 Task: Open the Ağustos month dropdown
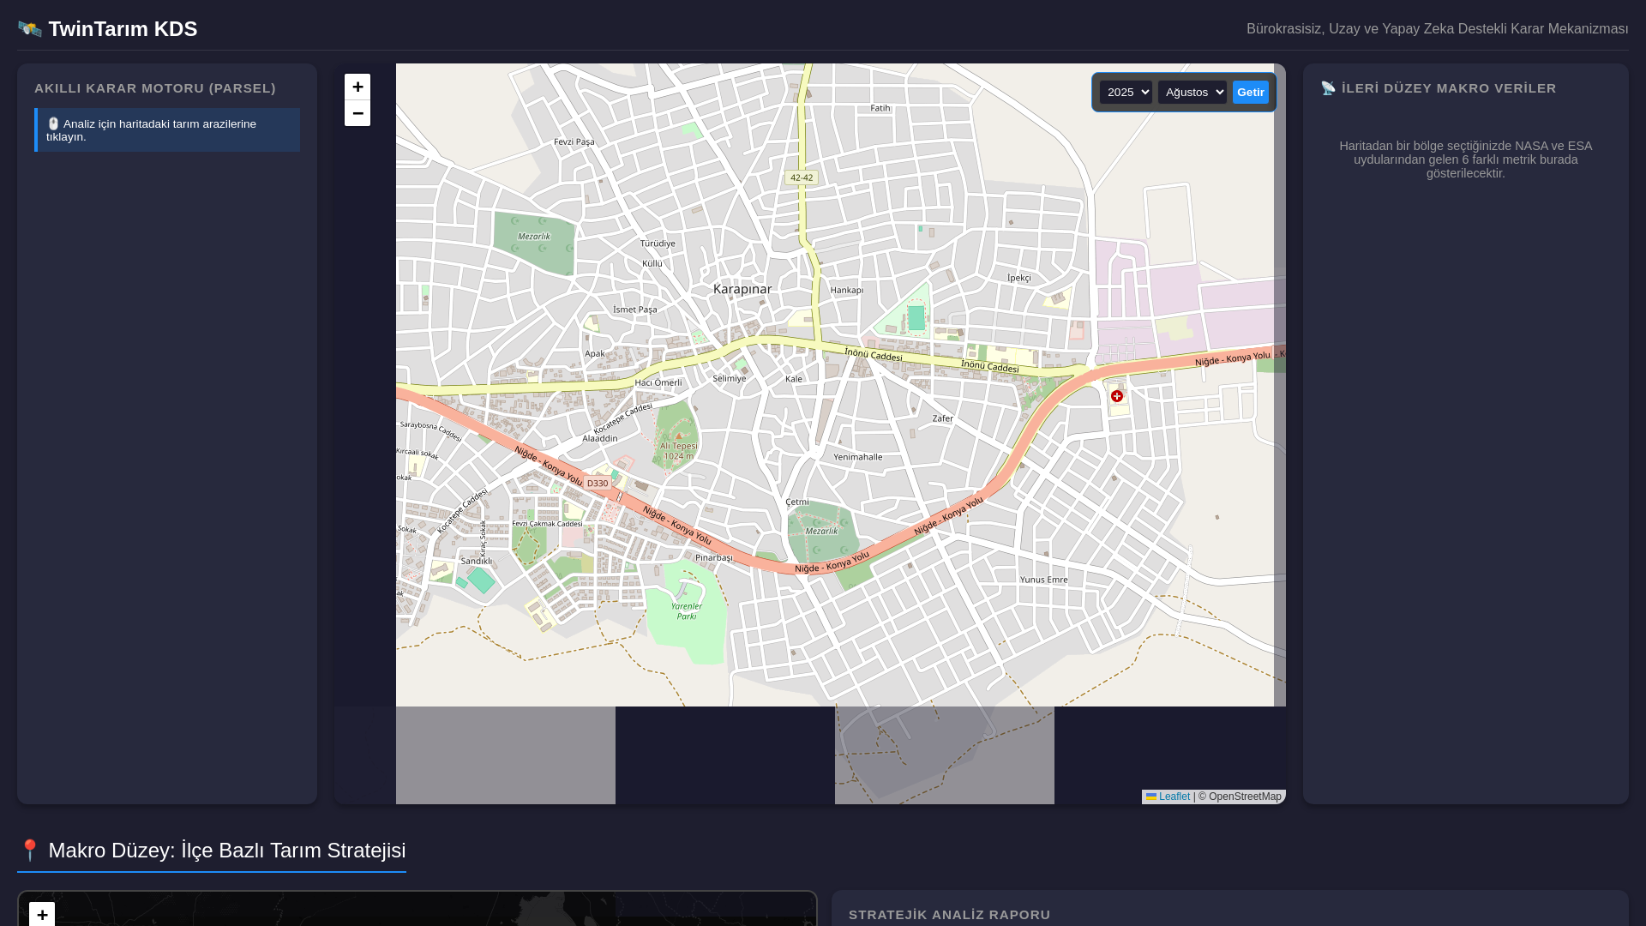[1192, 92]
